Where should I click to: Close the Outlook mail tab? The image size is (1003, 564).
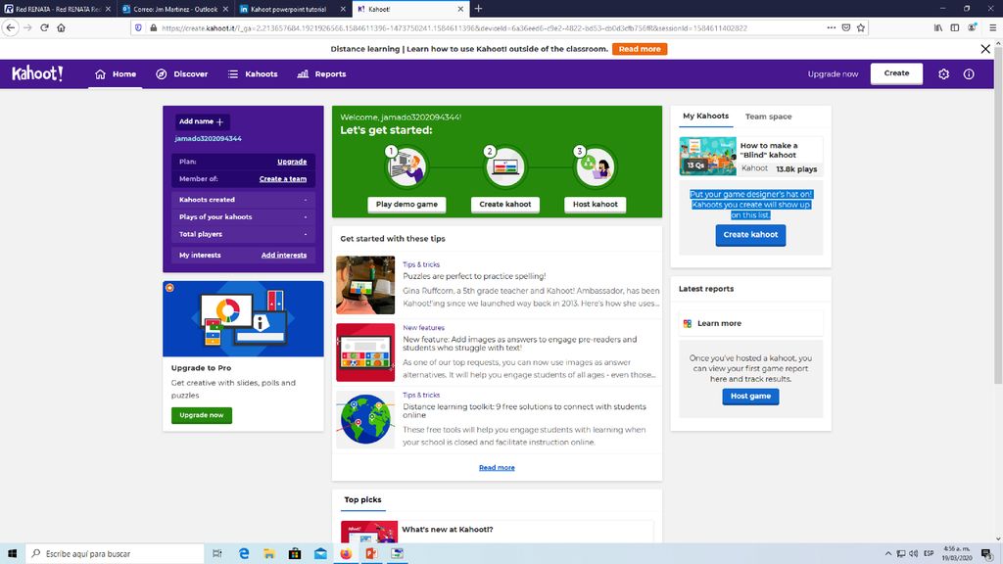(x=225, y=9)
